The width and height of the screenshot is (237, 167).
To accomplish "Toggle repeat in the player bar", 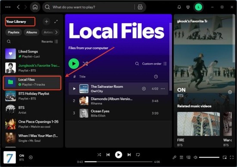I will (x=138, y=155).
